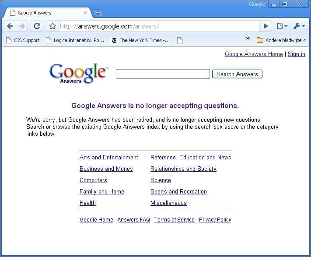
Task: Click the address bar URL field
Action: point(159,26)
